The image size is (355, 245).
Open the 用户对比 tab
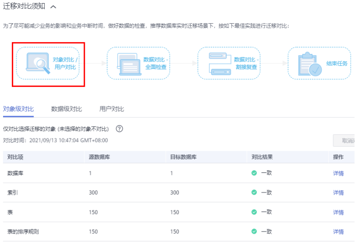[x=111, y=109]
